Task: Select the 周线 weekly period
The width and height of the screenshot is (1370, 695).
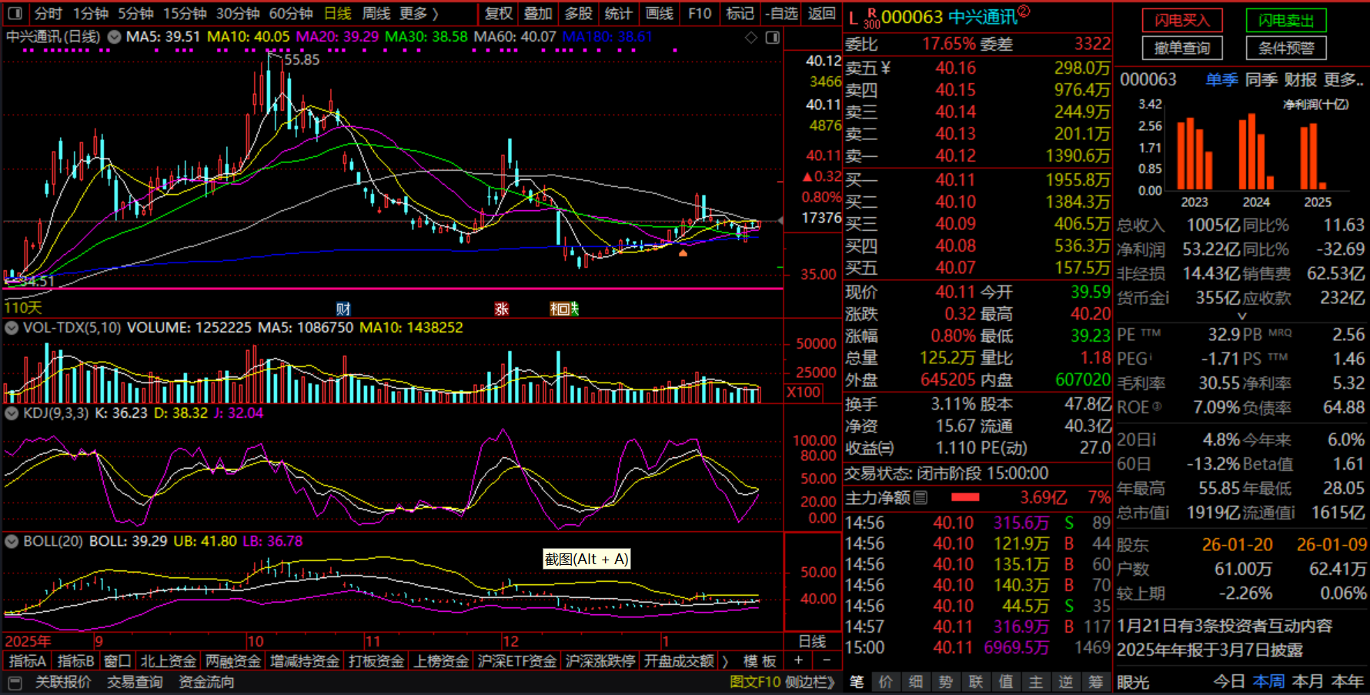Action: coord(376,13)
